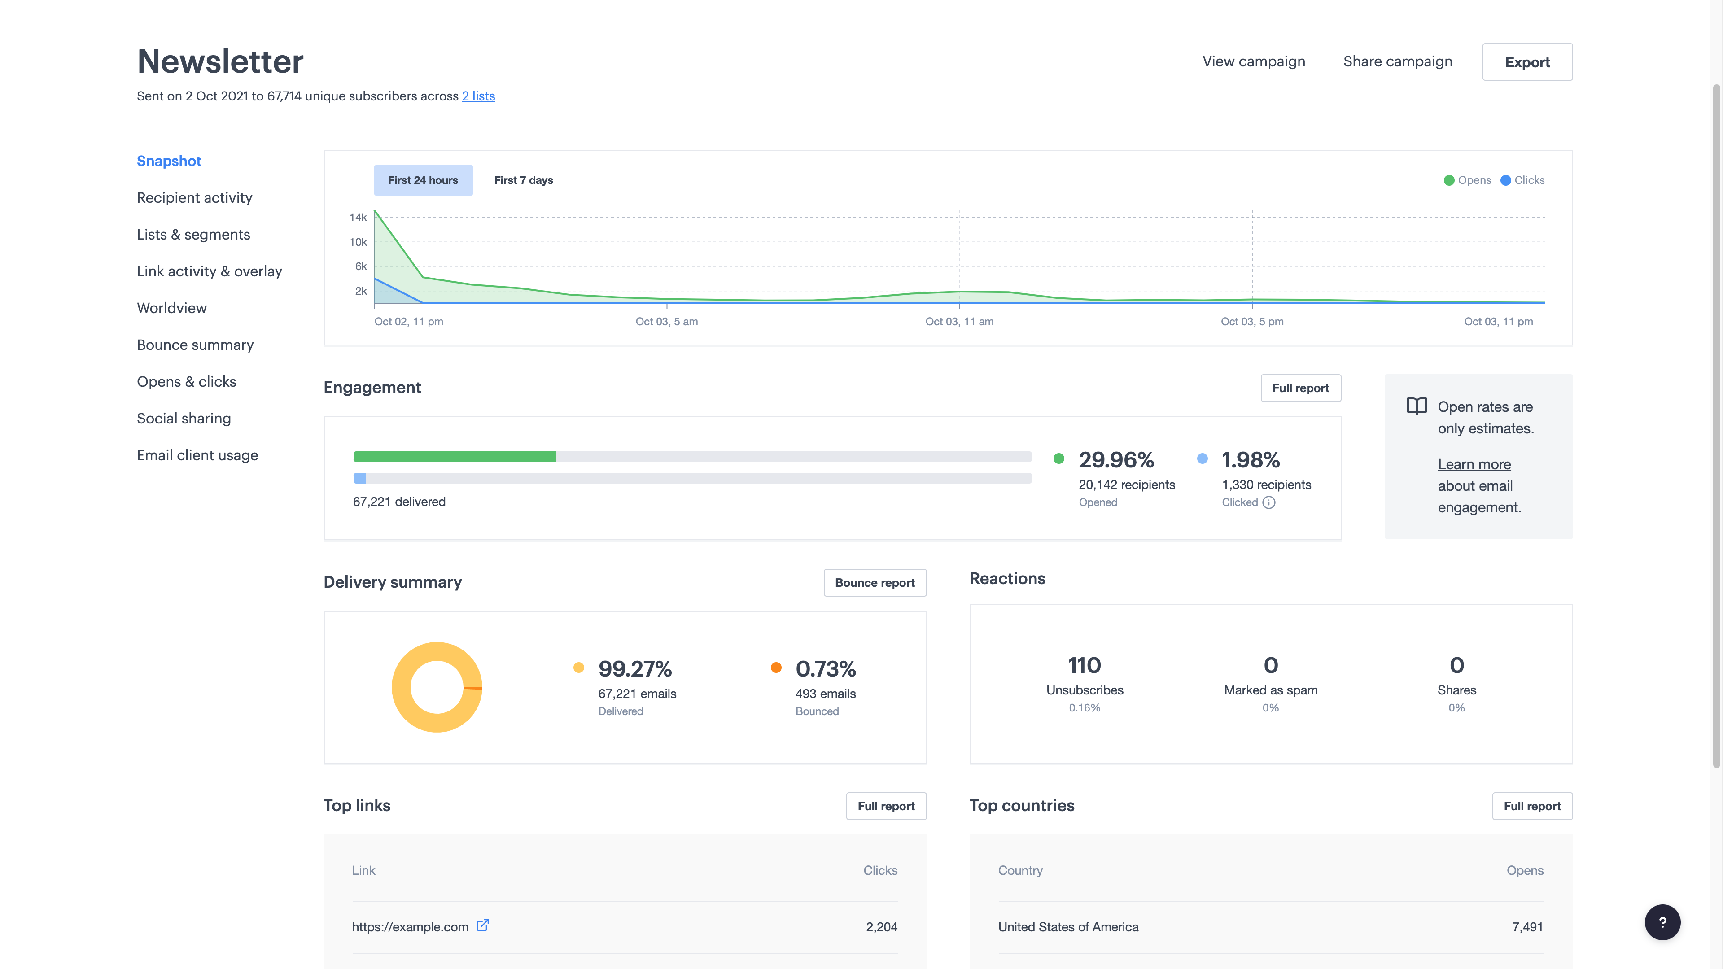Select the First 24 hours tab
This screenshot has width=1723, height=969.
point(423,180)
